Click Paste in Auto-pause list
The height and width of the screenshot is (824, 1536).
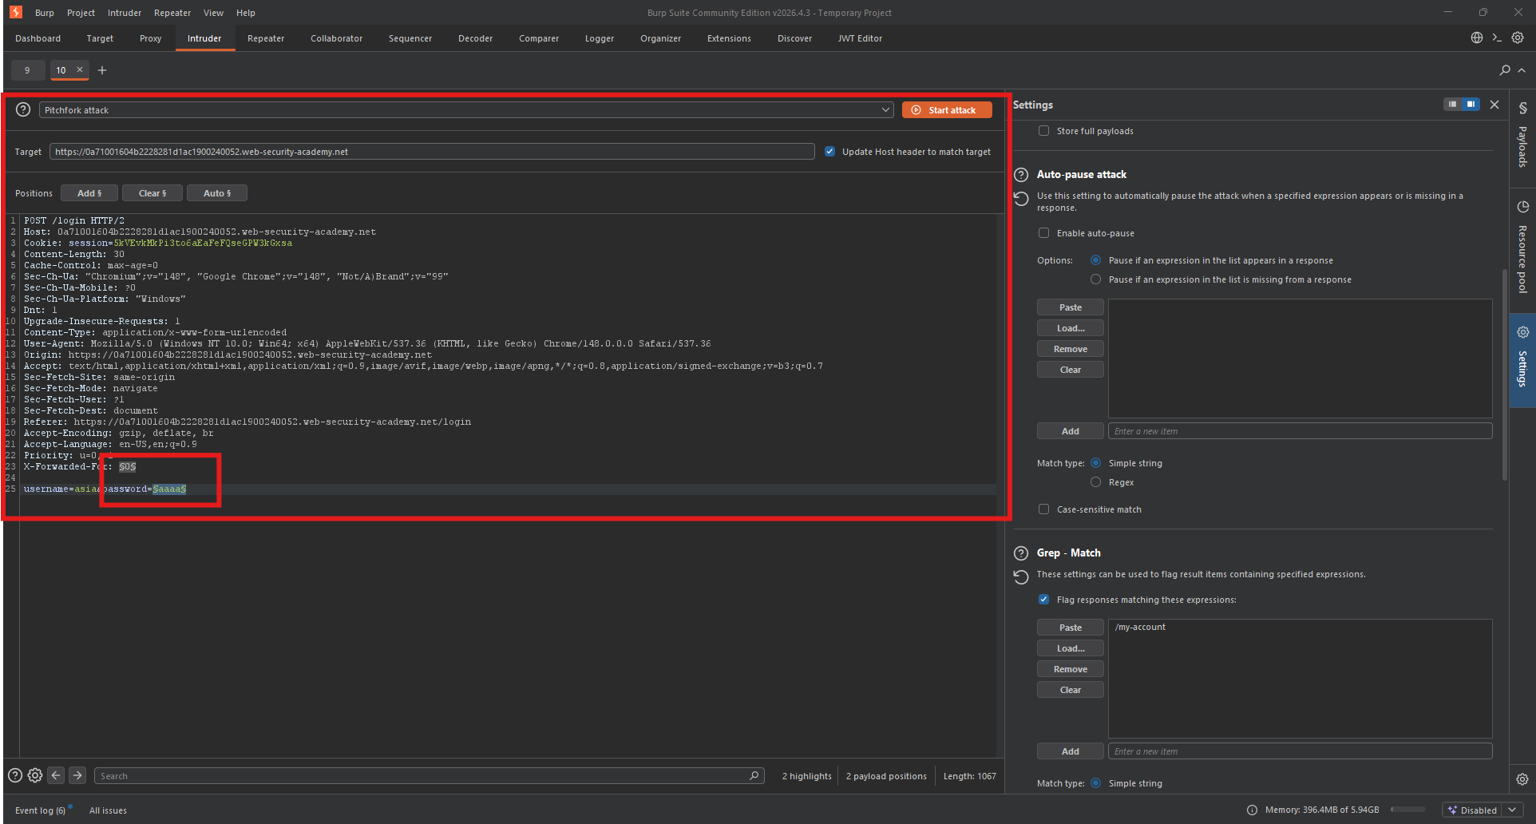[x=1071, y=307]
